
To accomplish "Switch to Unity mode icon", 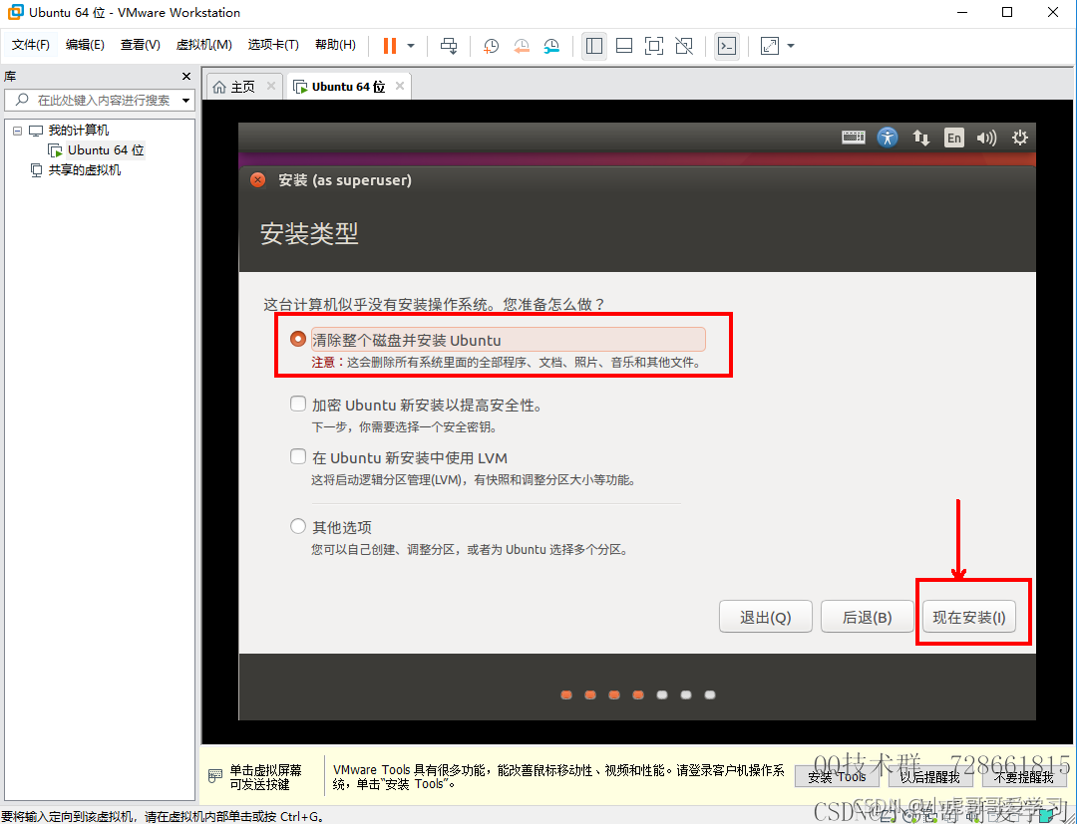I will tap(684, 46).
